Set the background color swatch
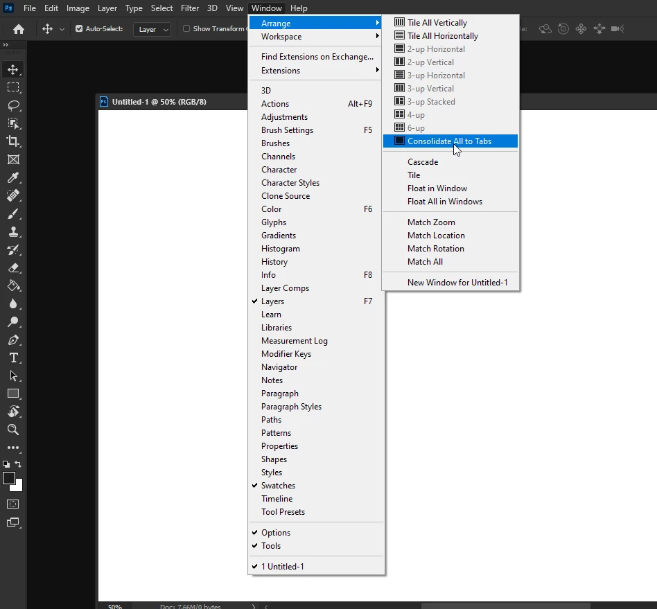This screenshot has height=609, width=657. tap(18, 486)
